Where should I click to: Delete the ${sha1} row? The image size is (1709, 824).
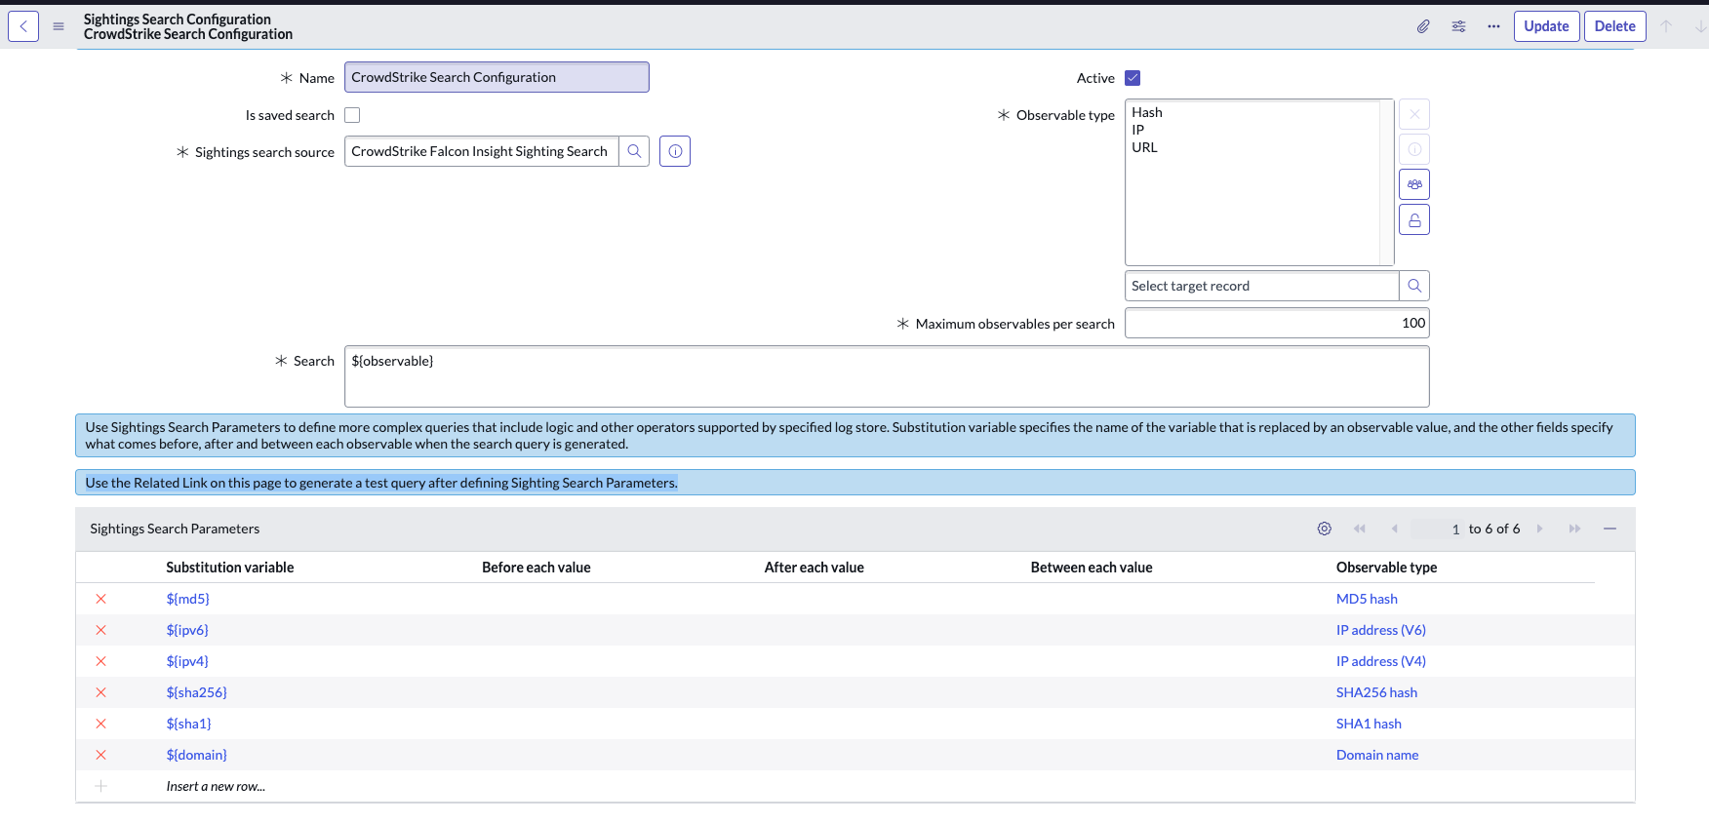tap(100, 724)
